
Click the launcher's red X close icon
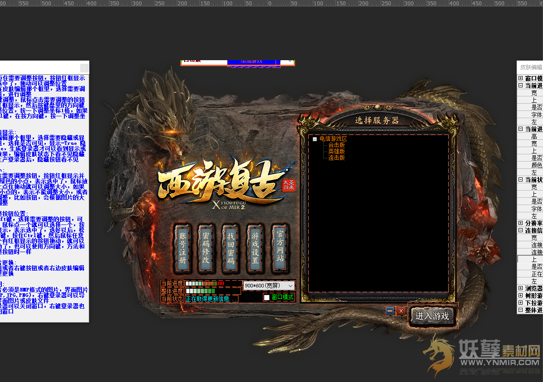pos(401,311)
